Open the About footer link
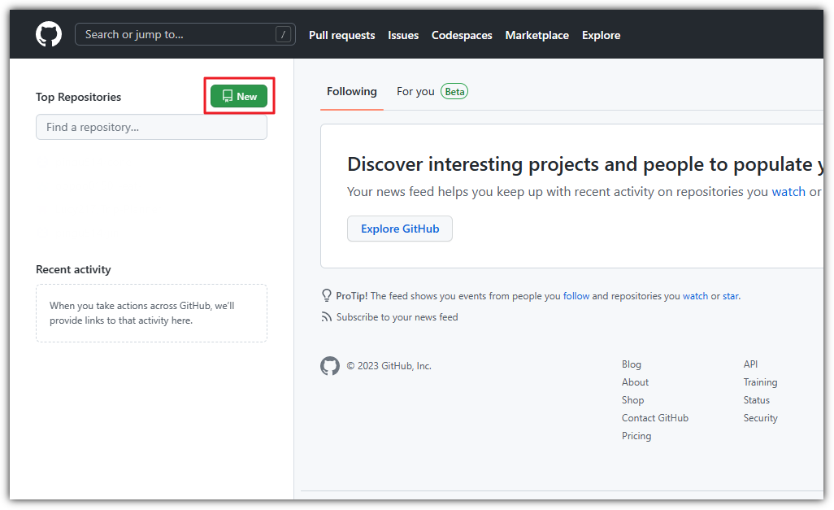The width and height of the screenshot is (834, 510). tap(635, 382)
